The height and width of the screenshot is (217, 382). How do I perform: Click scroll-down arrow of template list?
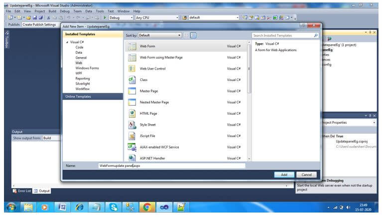(x=249, y=159)
